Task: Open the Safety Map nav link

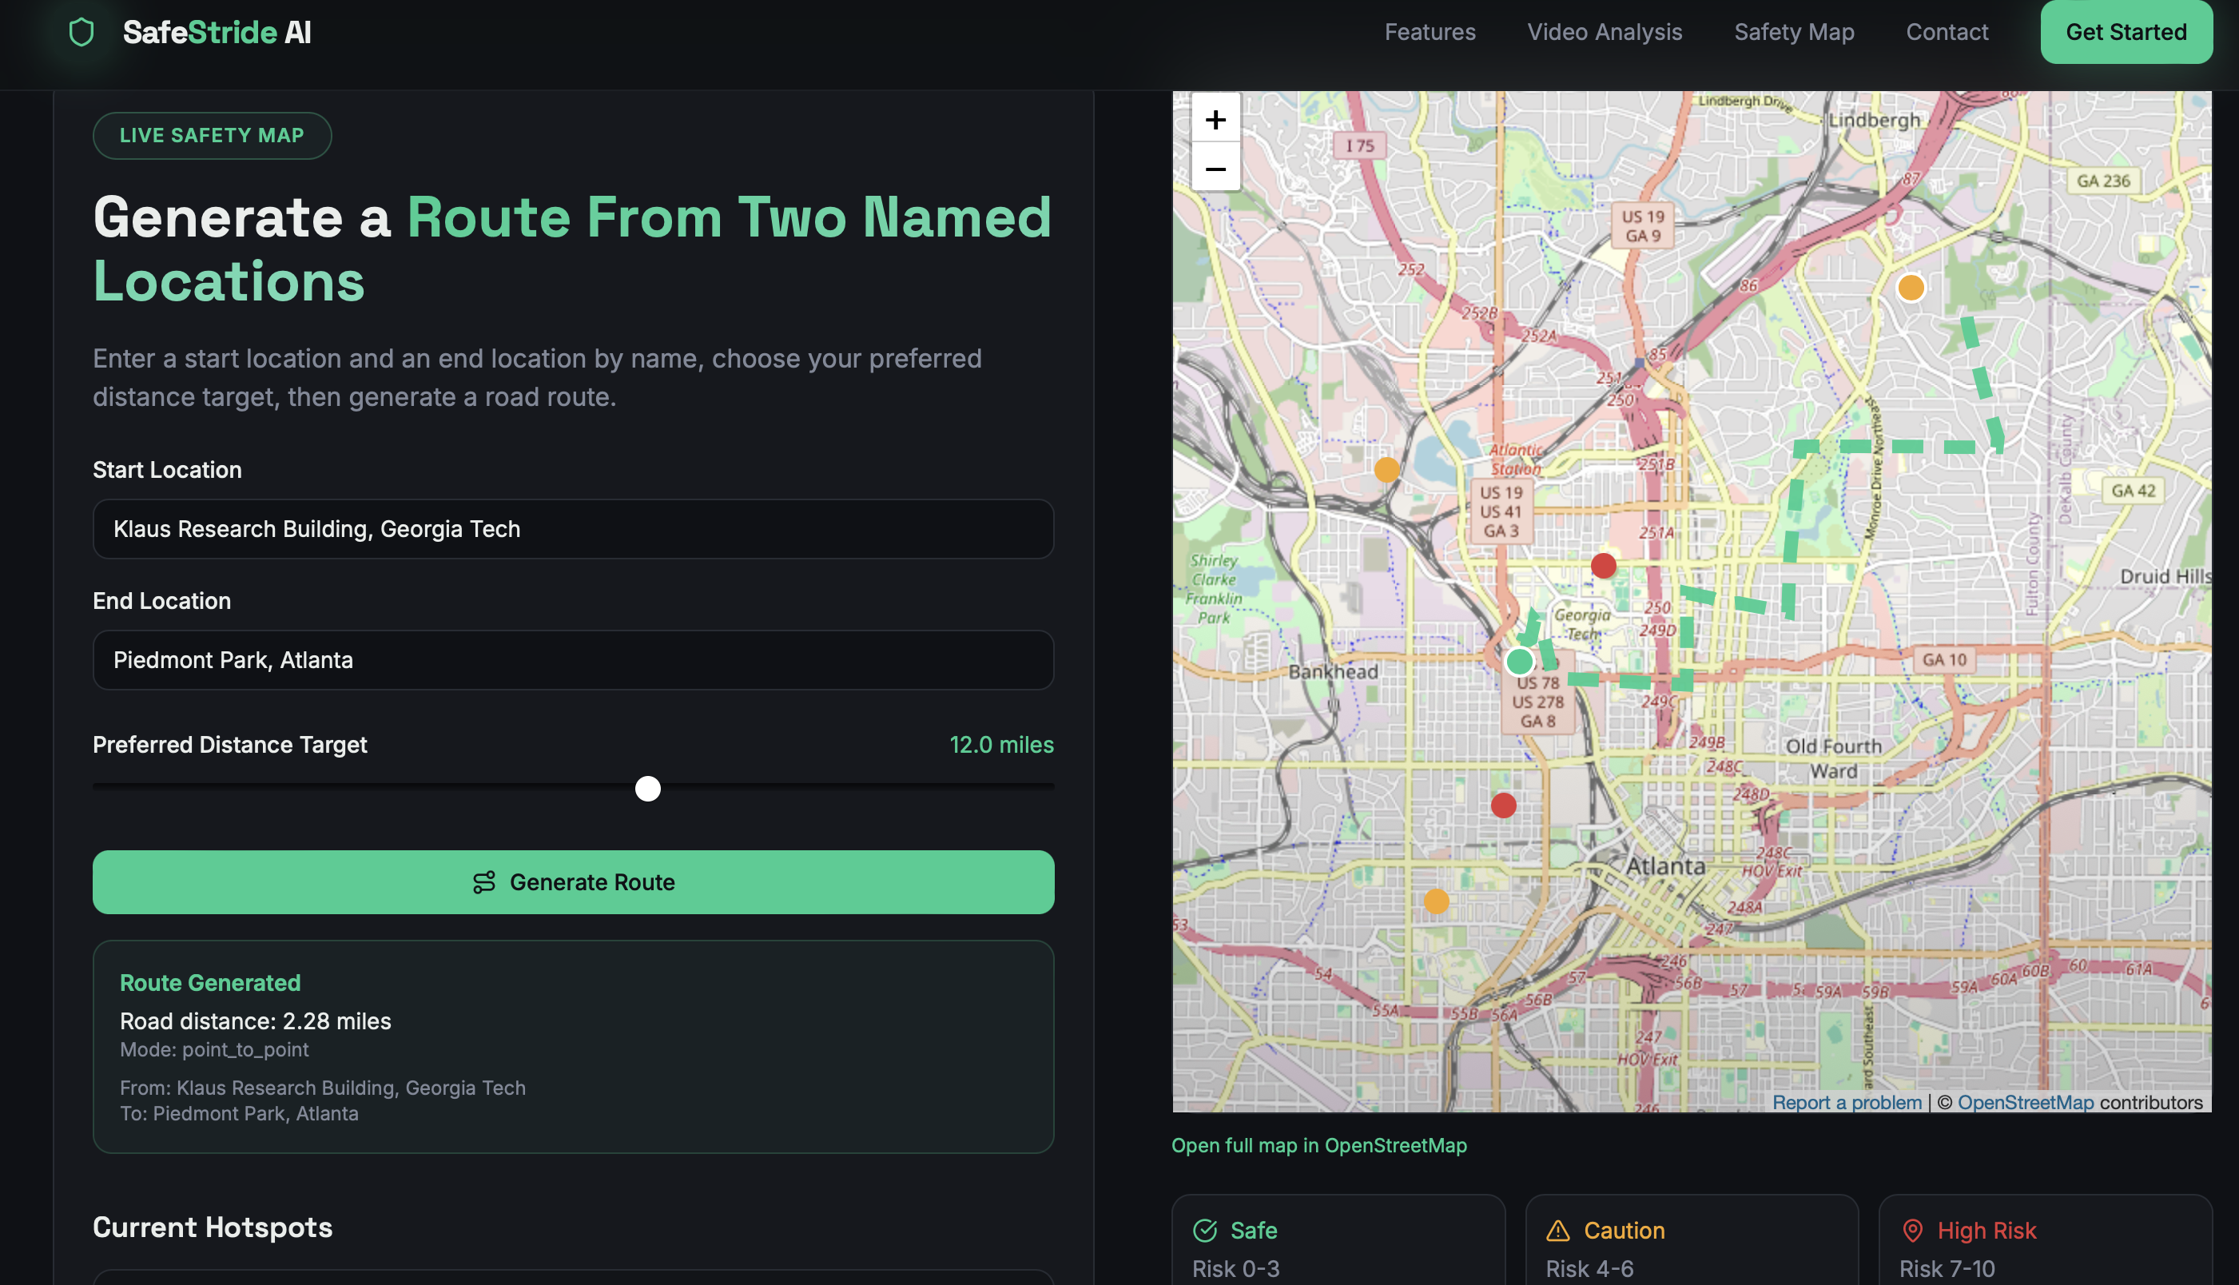Action: 1793,32
